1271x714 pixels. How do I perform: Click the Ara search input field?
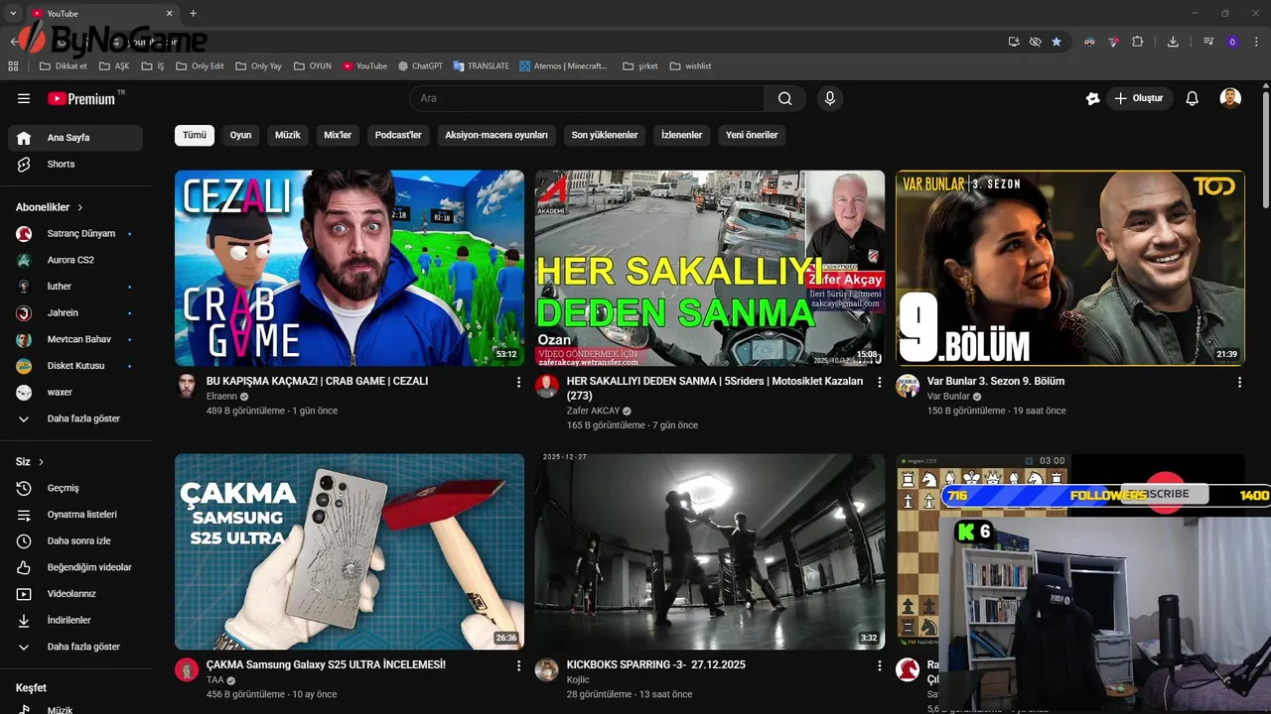tap(586, 98)
